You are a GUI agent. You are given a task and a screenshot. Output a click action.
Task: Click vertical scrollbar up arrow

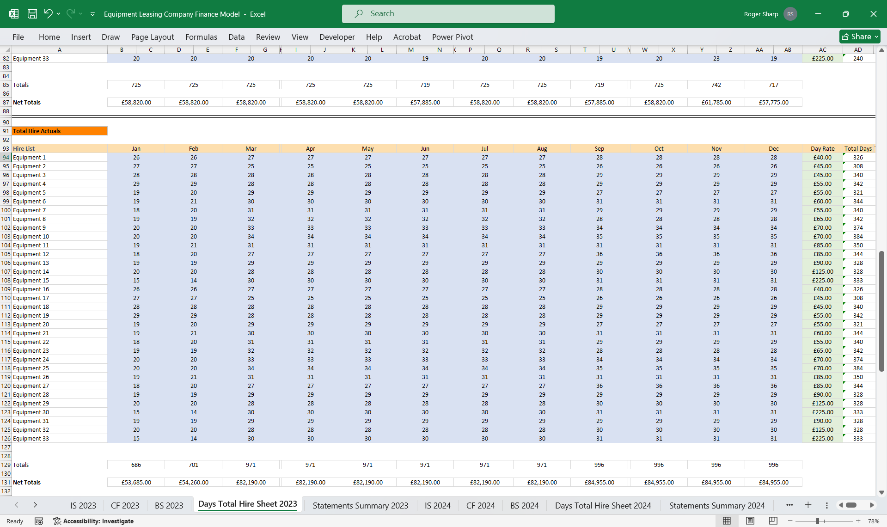[881, 50]
